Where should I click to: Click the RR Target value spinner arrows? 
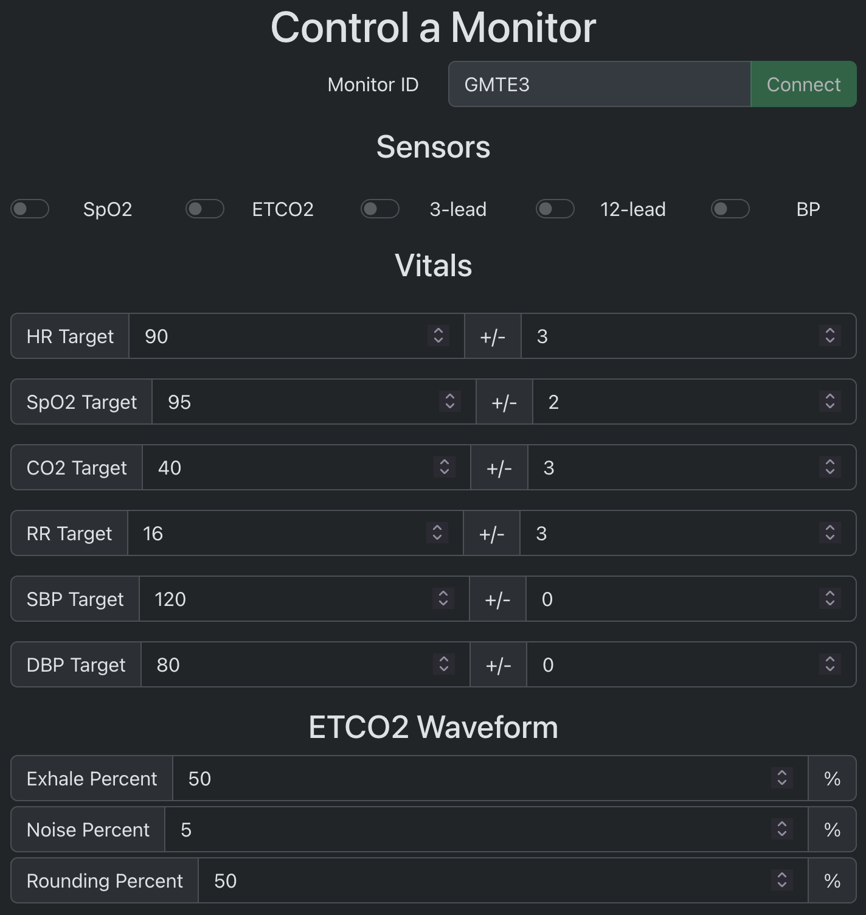click(437, 532)
